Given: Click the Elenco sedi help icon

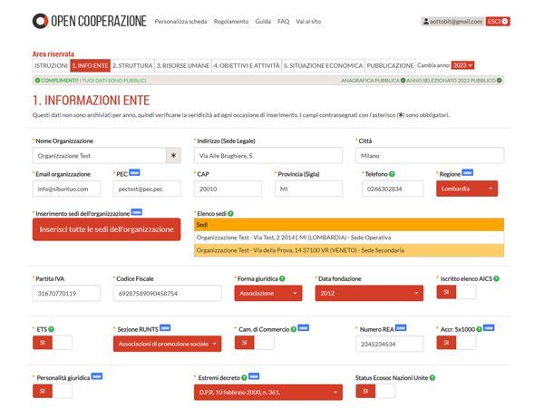Looking at the screenshot, I should (231, 214).
